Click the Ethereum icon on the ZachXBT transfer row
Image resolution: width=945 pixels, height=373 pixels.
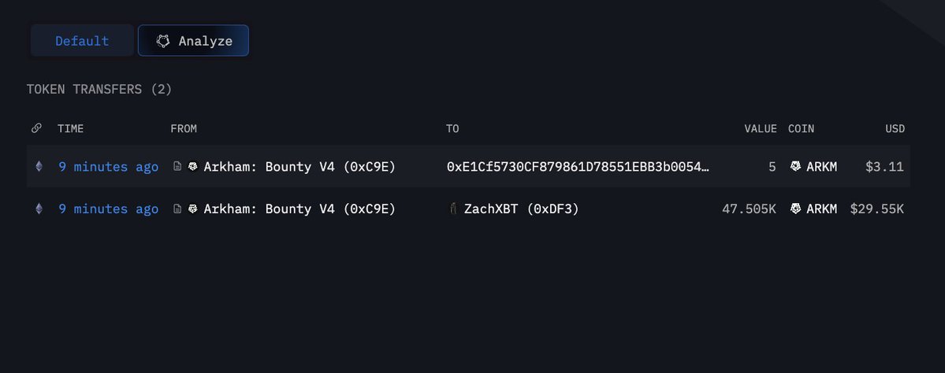[39, 209]
